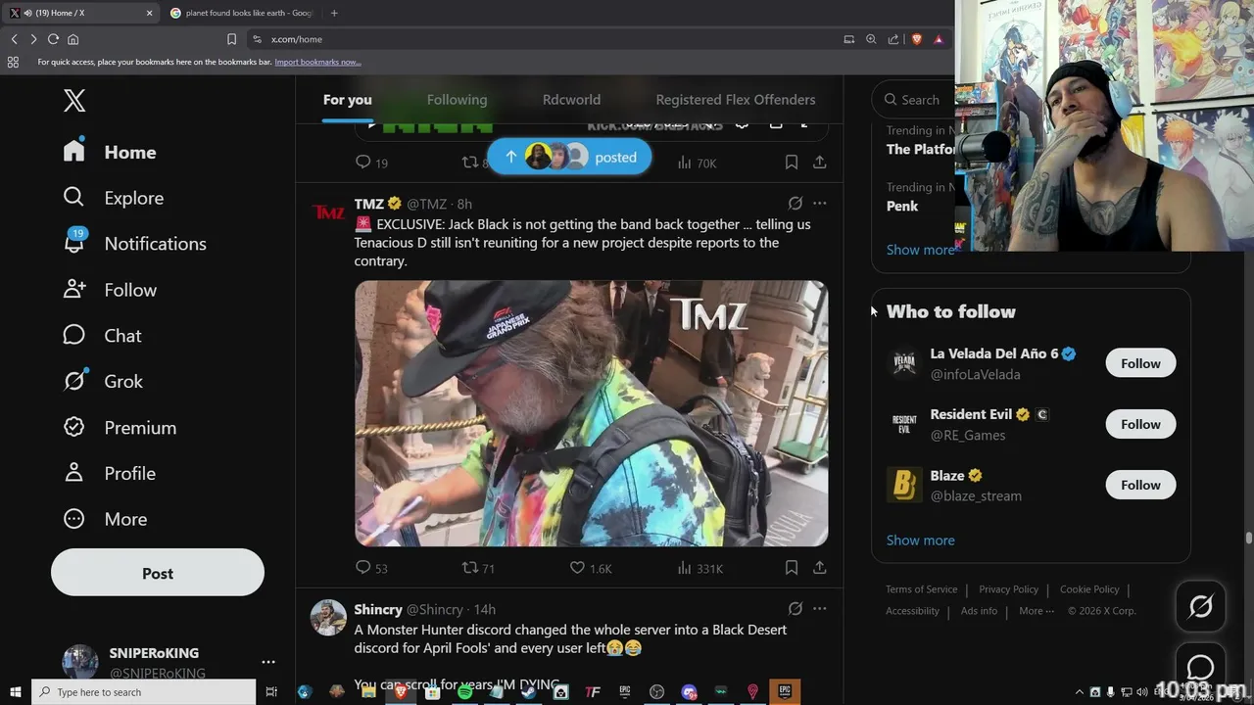
Task: Click Brave Rewards triangle icon
Action: pyautogui.click(x=939, y=39)
